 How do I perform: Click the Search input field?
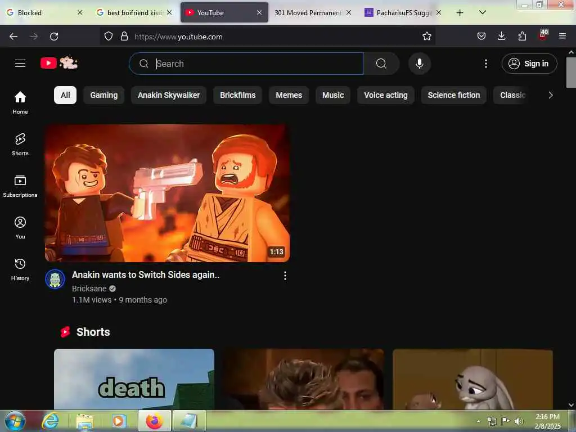click(246, 64)
